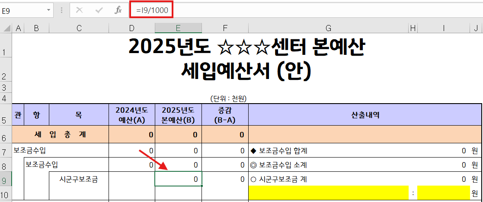Viewport: 483px width, 202px height.
Task: Click the '2024년도 예산(A)' header cell
Action: (132, 115)
